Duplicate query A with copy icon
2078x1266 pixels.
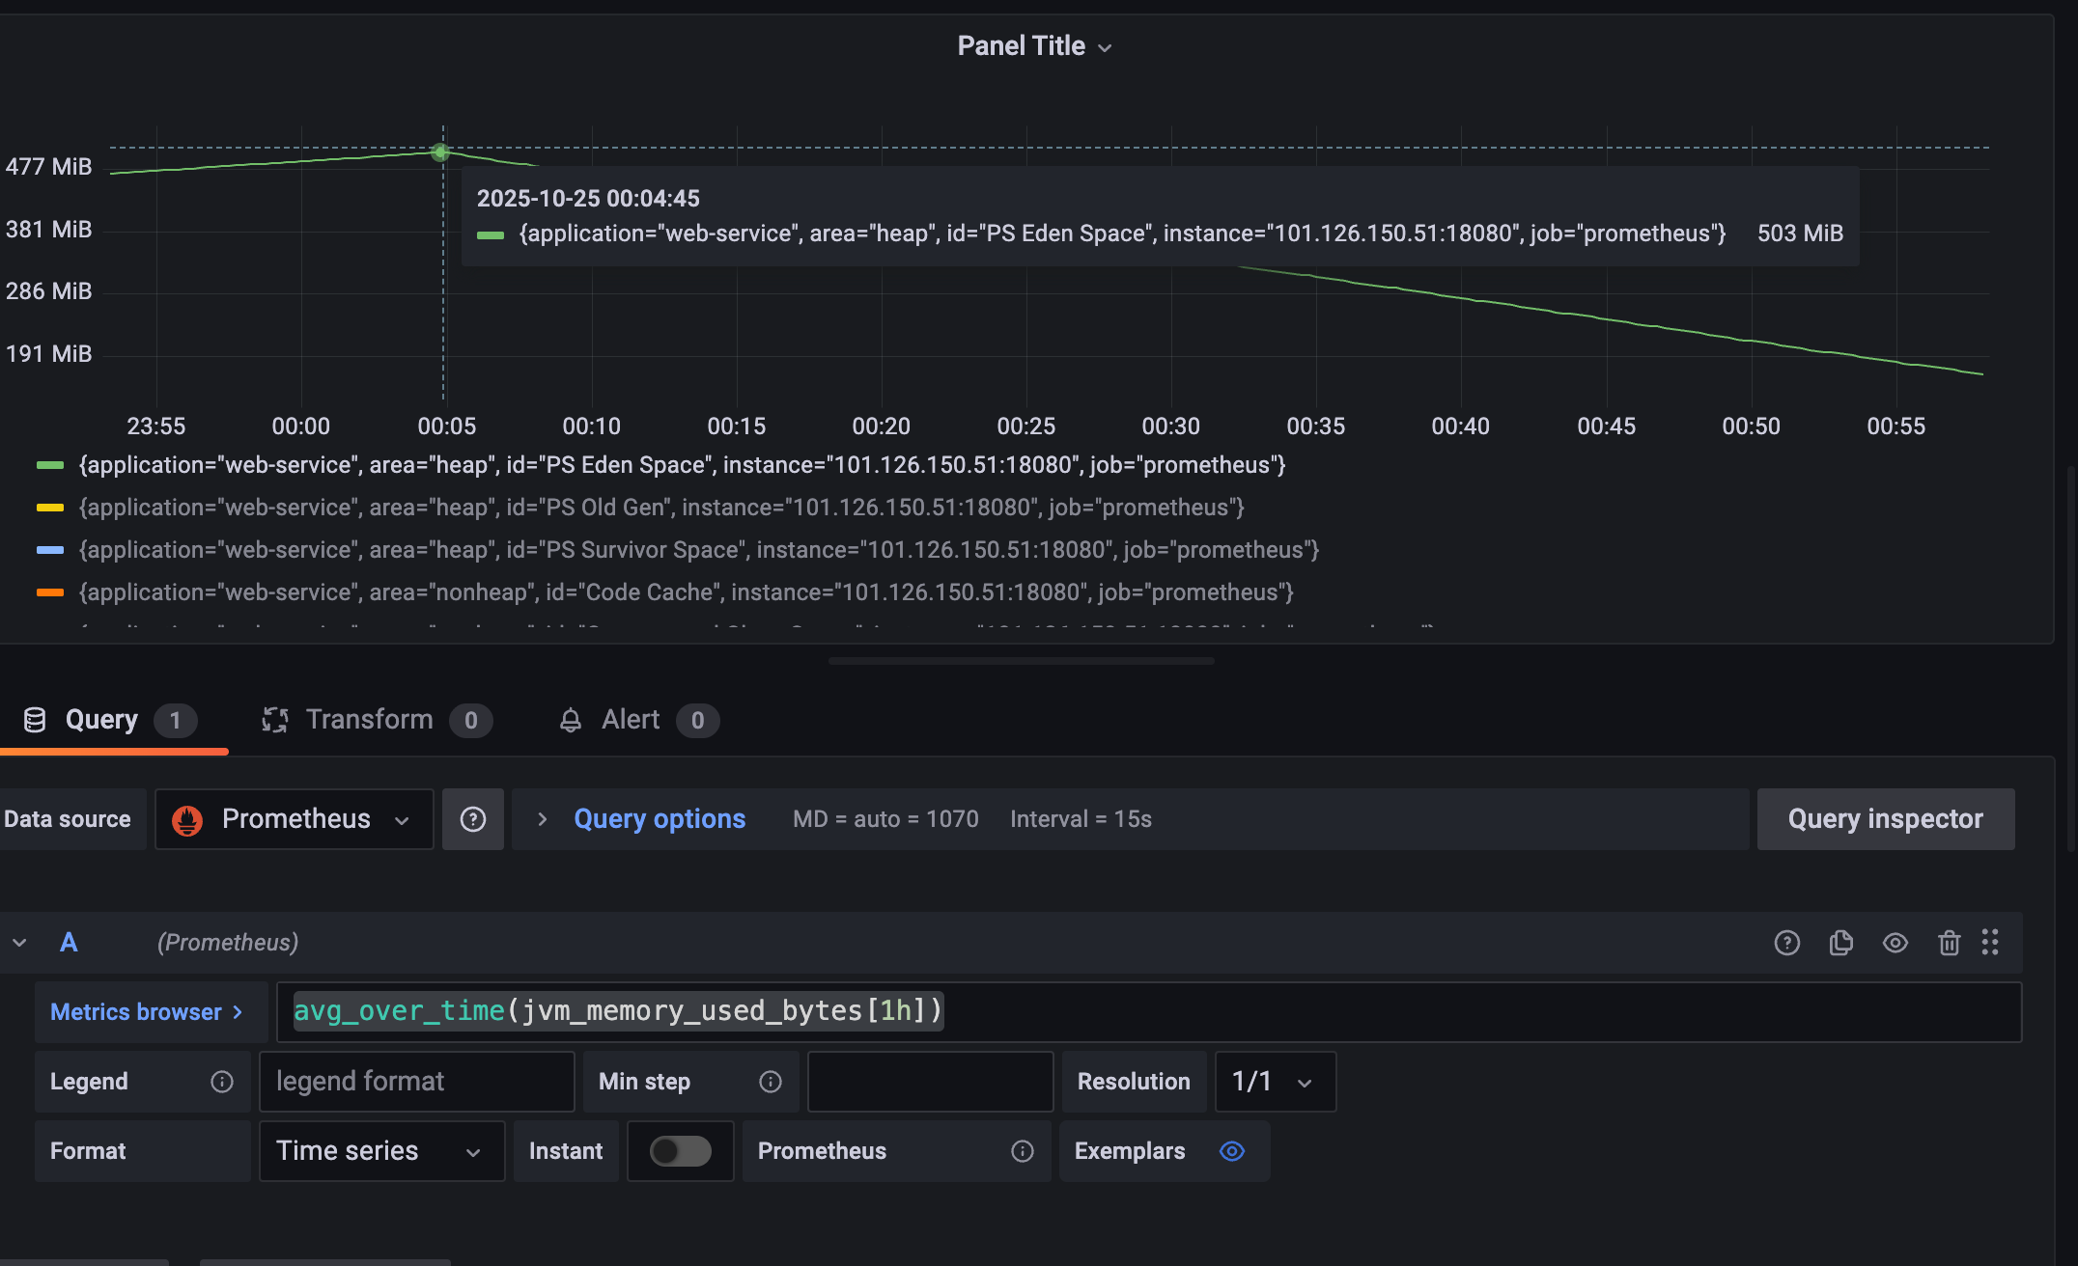coord(1840,943)
